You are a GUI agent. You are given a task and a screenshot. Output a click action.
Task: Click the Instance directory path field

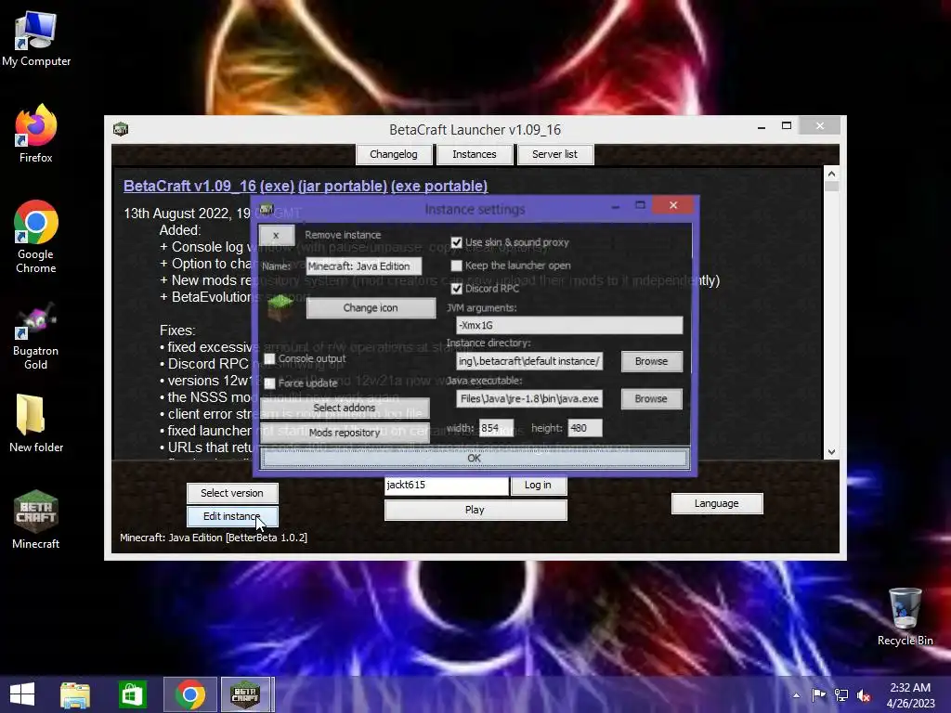[x=529, y=361]
